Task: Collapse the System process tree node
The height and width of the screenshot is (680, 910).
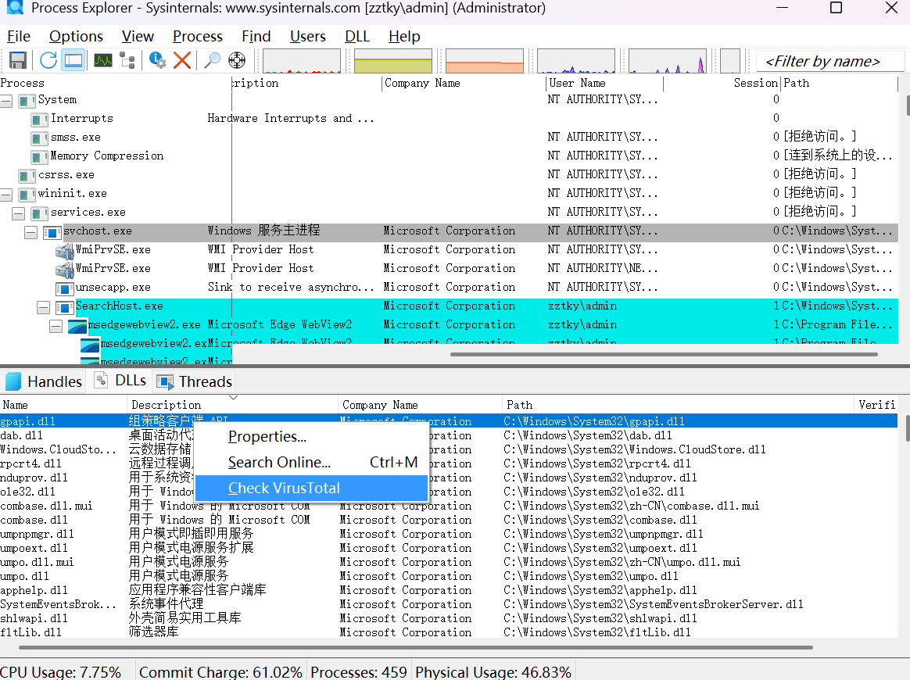Action: (x=6, y=101)
